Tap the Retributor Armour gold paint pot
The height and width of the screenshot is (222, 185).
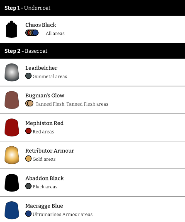(12, 155)
